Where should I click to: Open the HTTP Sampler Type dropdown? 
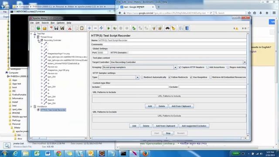137,77
